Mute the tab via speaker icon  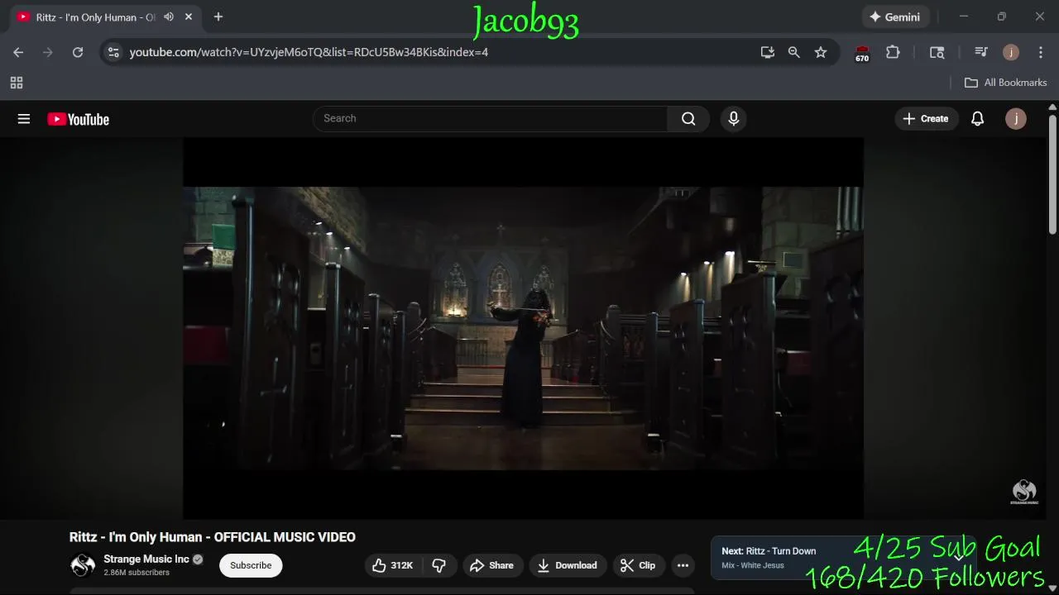coord(169,17)
